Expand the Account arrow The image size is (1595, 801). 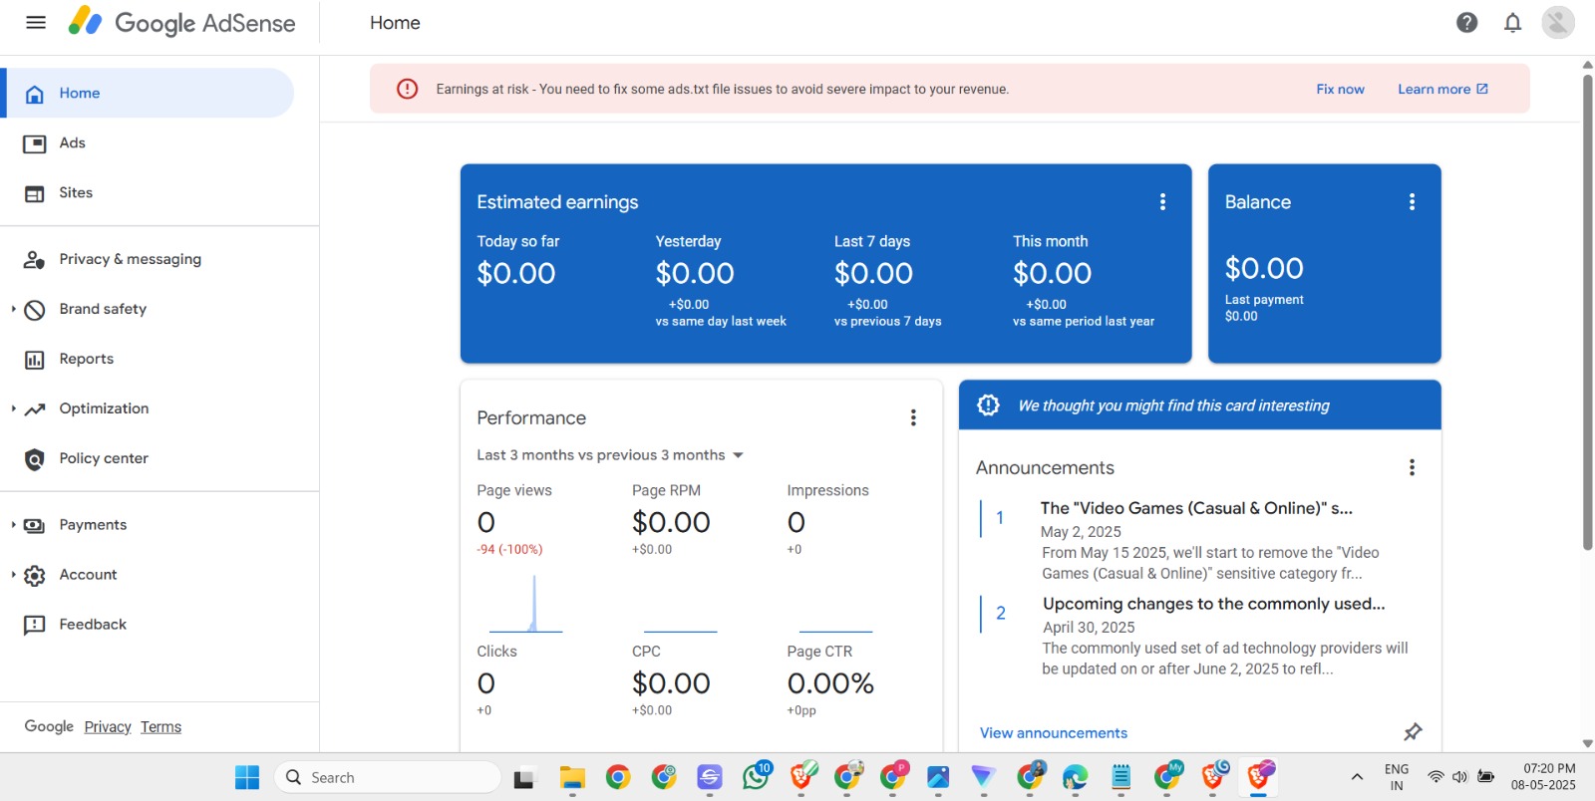tap(13, 575)
